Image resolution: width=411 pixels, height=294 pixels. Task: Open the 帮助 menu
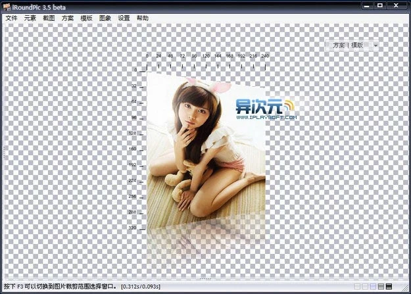[x=143, y=18]
